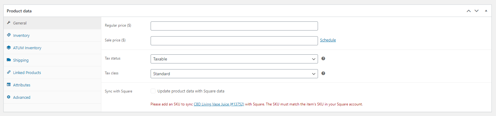Collapse the Product data panel with triangle toggle

pos(486,11)
